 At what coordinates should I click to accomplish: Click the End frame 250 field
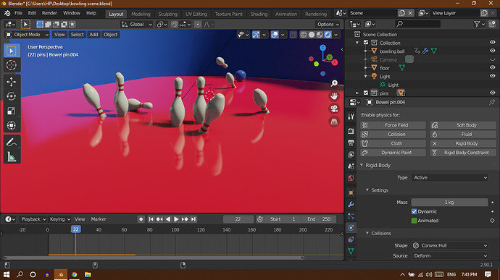click(319, 219)
